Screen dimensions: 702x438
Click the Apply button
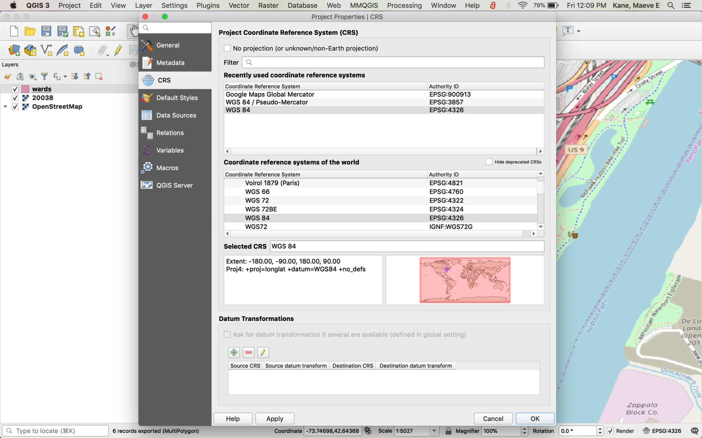pyautogui.click(x=275, y=419)
